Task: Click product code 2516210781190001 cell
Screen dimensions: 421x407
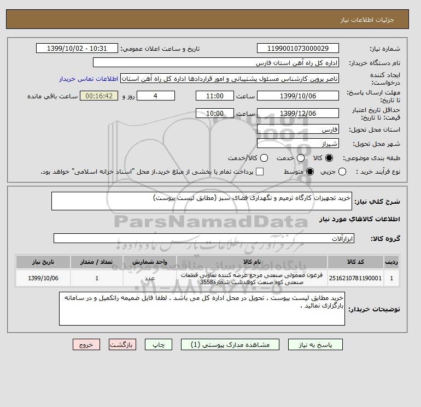Action: [x=355, y=278]
